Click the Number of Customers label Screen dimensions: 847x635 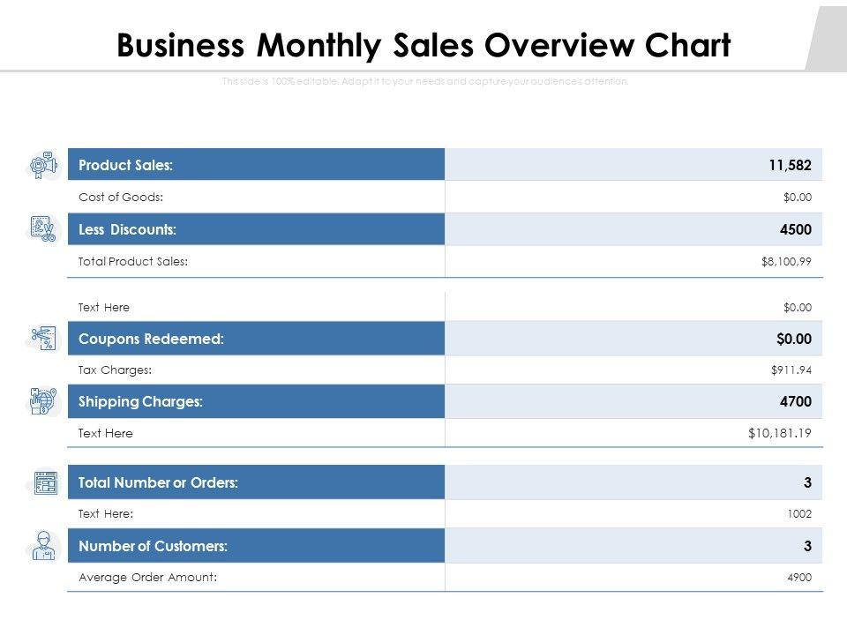[153, 546]
